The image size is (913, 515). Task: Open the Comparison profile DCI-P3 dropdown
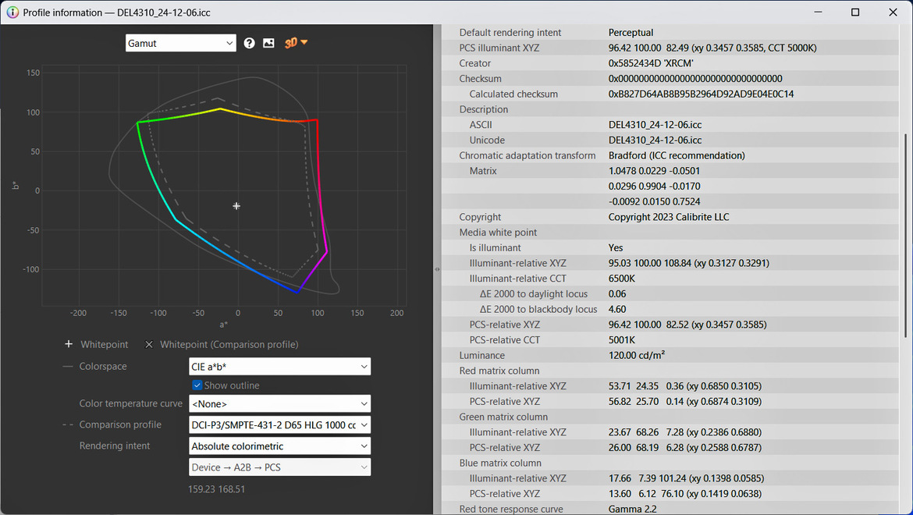click(279, 424)
